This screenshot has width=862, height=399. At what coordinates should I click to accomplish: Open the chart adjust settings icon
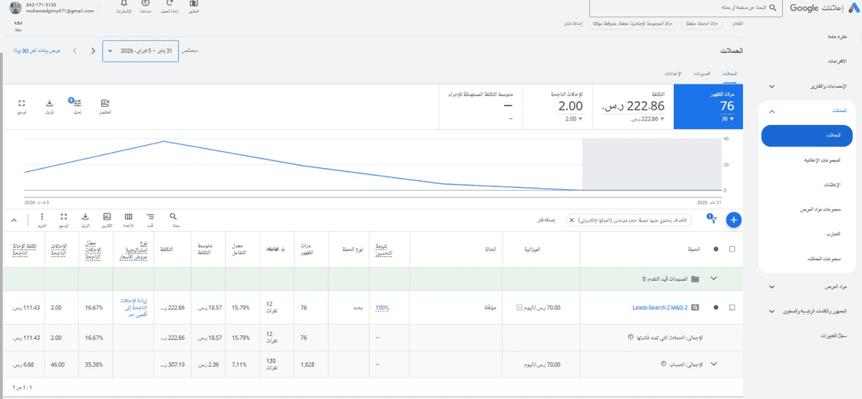point(78,104)
